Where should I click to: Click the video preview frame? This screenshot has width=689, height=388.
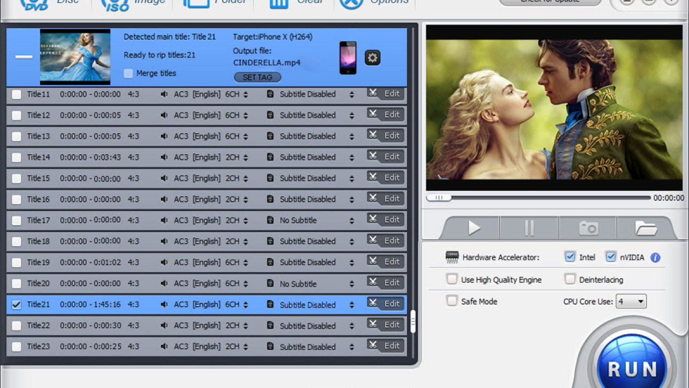(x=554, y=107)
